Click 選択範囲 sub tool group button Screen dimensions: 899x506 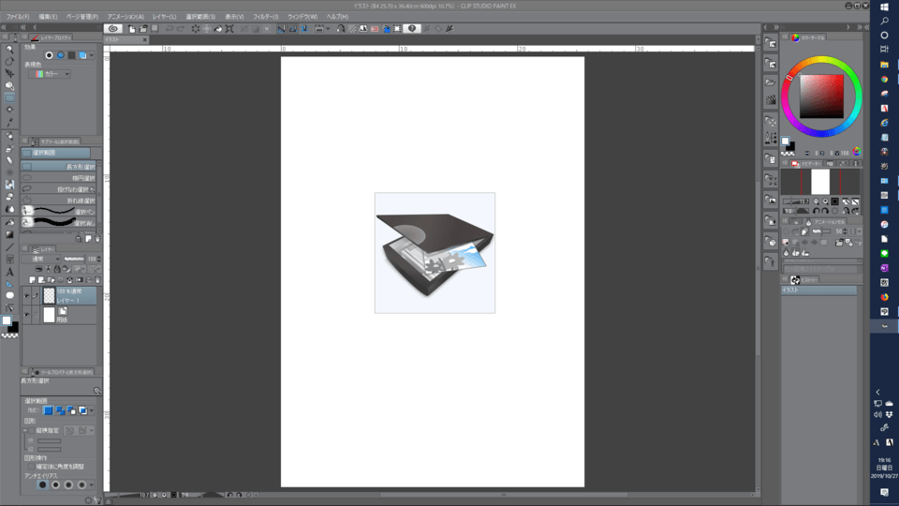point(55,153)
